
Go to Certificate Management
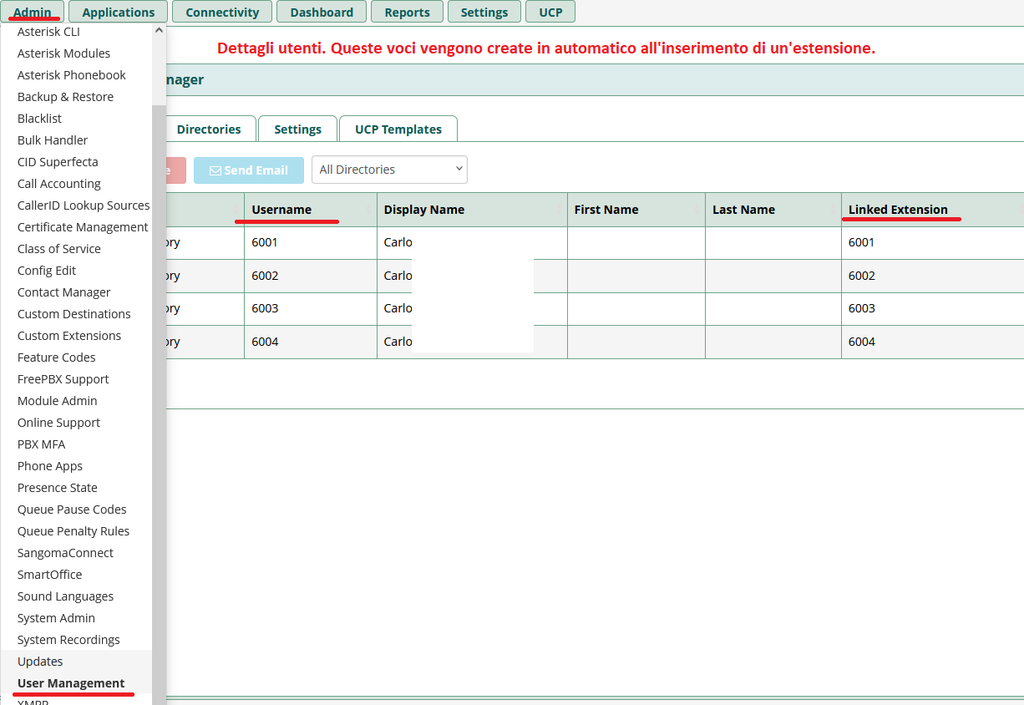(83, 227)
